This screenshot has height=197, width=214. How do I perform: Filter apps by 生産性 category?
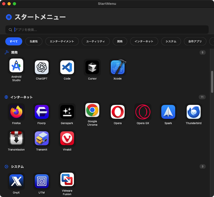[x=34, y=41]
